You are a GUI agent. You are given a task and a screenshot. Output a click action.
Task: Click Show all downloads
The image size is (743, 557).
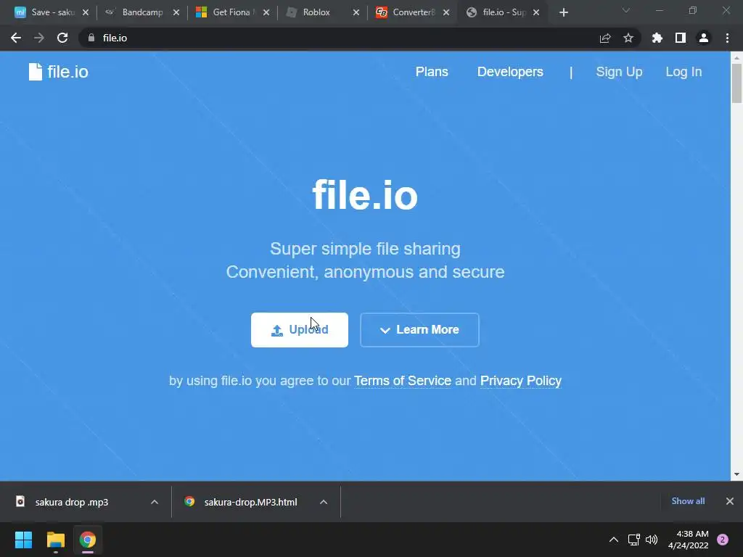click(x=688, y=501)
